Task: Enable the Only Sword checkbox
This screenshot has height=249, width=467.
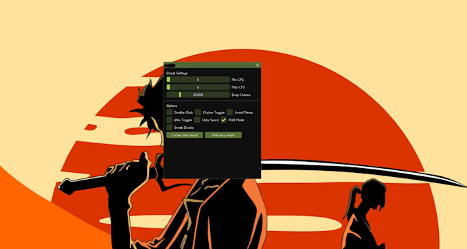Action: pyautogui.click(x=197, y=120)
